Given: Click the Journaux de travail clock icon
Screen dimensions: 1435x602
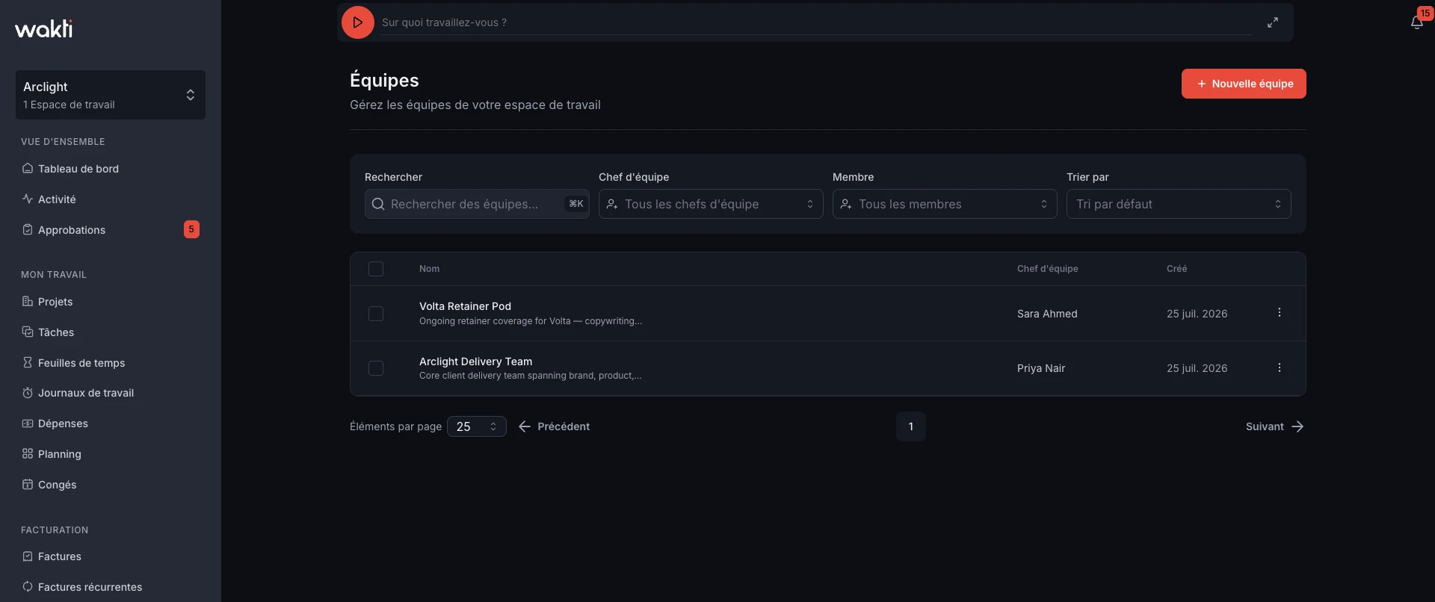Looking at the screenshot, I should click(x=28, y=393).
